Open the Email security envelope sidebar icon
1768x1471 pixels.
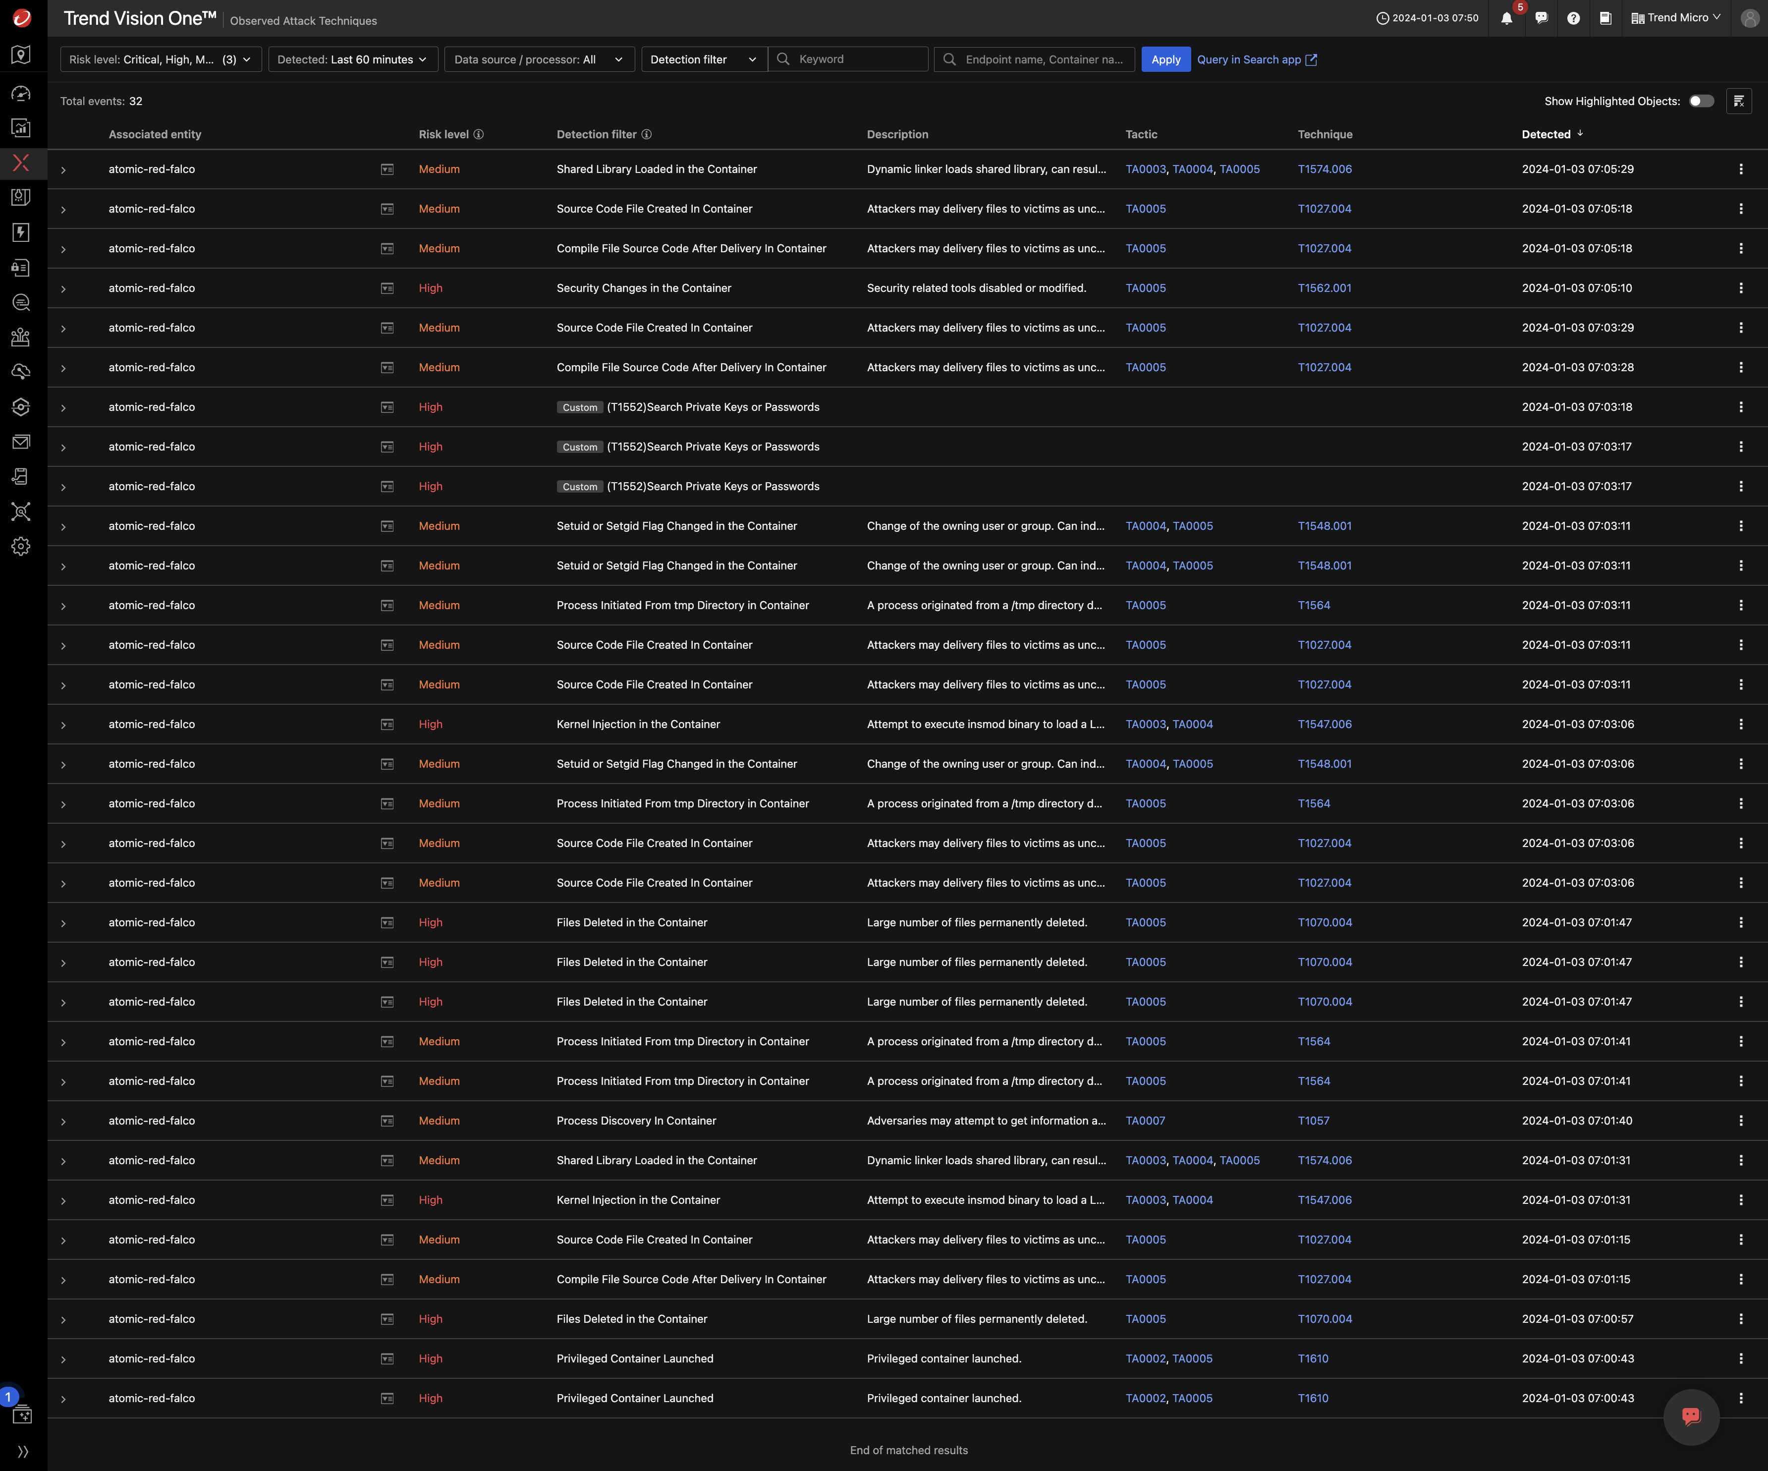[21, 442]
